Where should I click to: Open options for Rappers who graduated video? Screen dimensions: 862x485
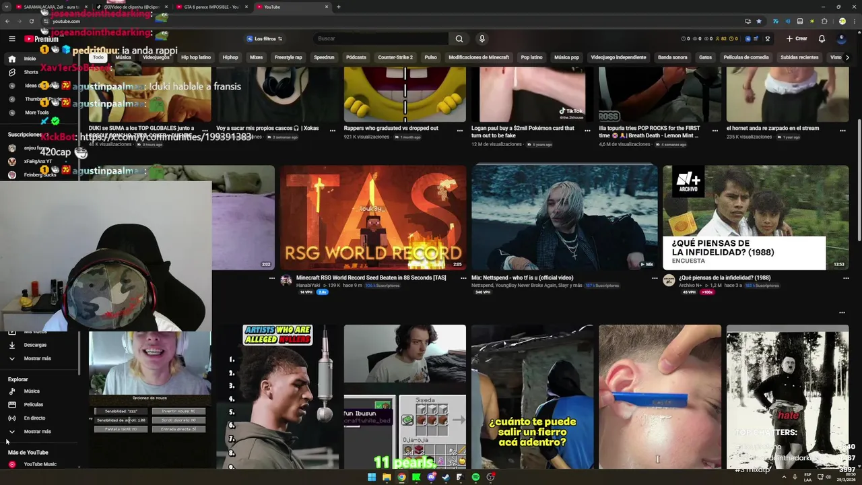tap(460, 131)
